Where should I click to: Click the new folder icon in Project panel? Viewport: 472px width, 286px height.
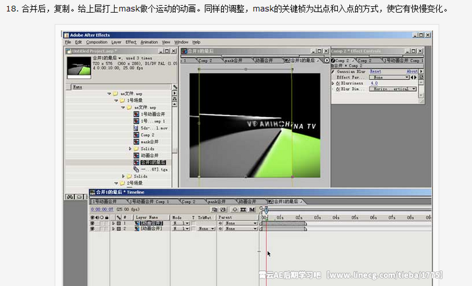click(79, 197)
